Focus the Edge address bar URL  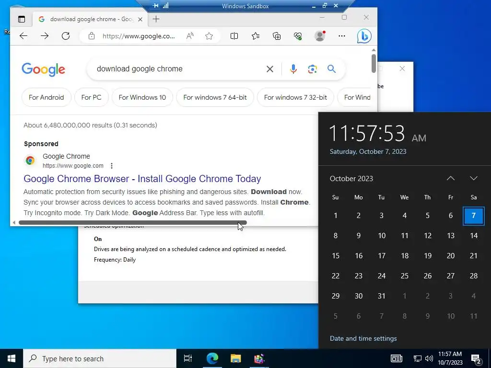pos(139,36)
